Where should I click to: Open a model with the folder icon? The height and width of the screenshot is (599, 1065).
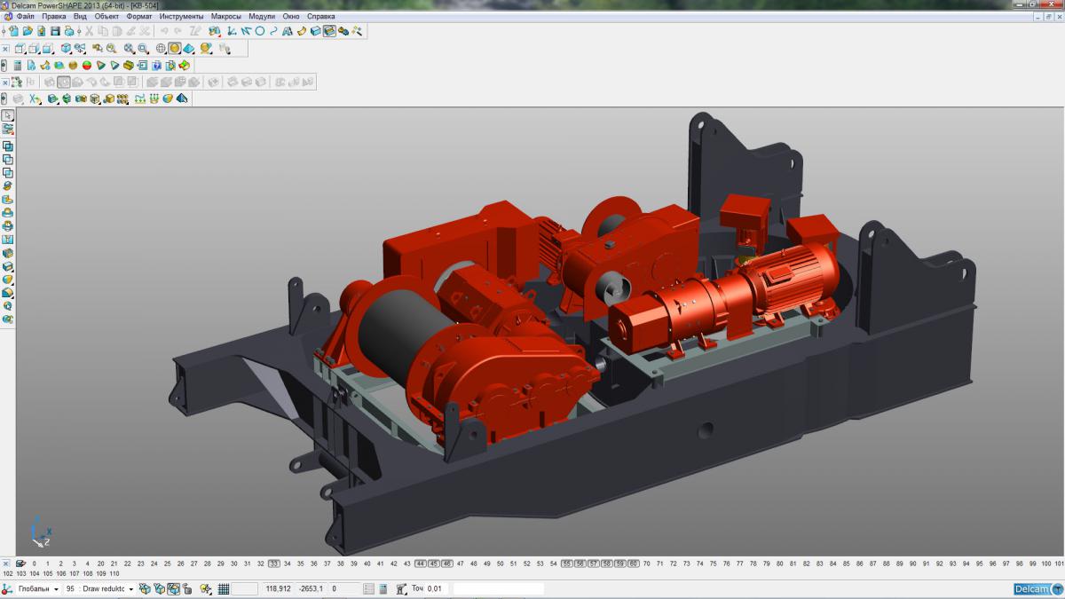[28, 31]
